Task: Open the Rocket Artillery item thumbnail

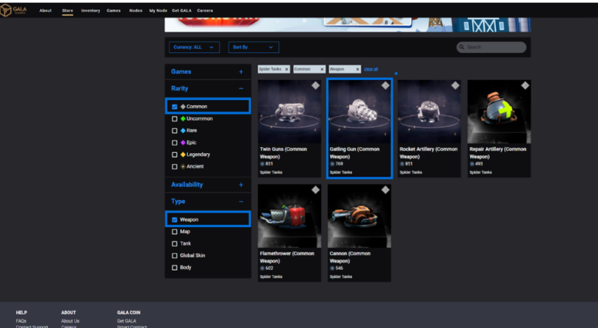Action: (x=429, y=112)
